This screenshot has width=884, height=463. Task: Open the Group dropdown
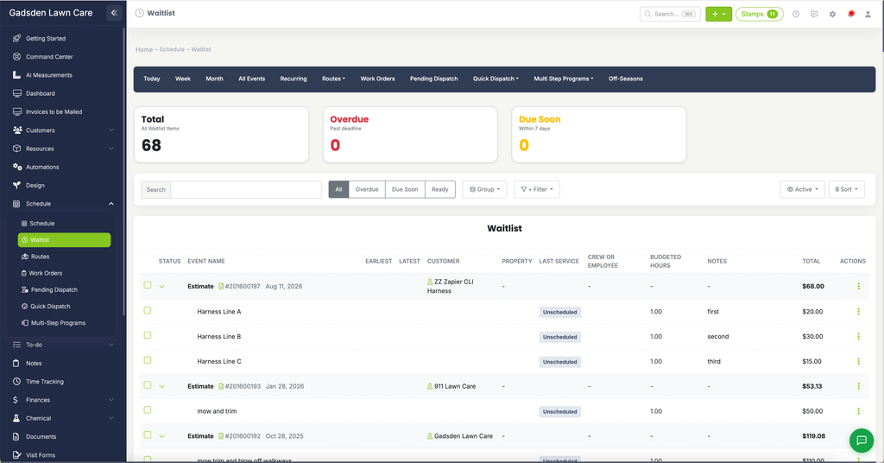[x=485, y=189]
